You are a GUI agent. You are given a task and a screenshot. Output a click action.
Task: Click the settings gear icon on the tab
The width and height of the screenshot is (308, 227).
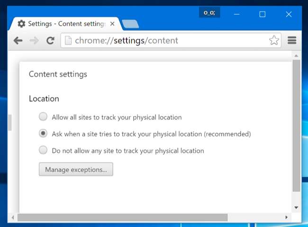pos(21,24)
